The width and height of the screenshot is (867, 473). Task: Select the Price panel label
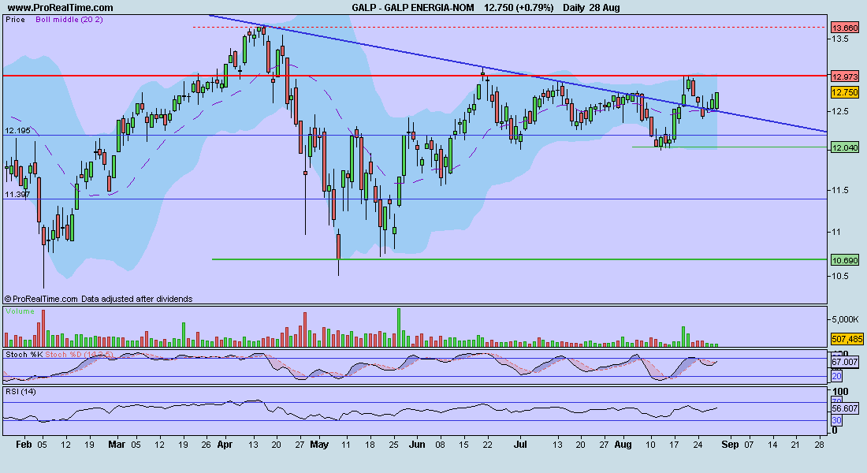(16, 20)
